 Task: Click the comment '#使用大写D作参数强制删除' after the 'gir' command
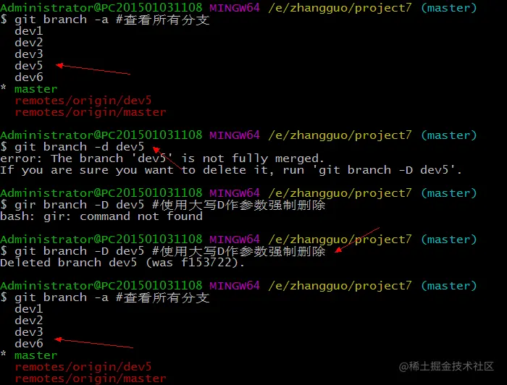pyautogui.click(x=238, y=205)
